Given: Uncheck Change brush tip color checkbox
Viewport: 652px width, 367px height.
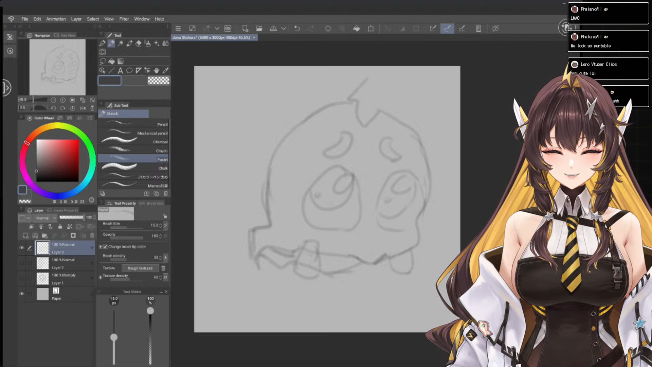Looking at the screenshot, I should [105, 247].
